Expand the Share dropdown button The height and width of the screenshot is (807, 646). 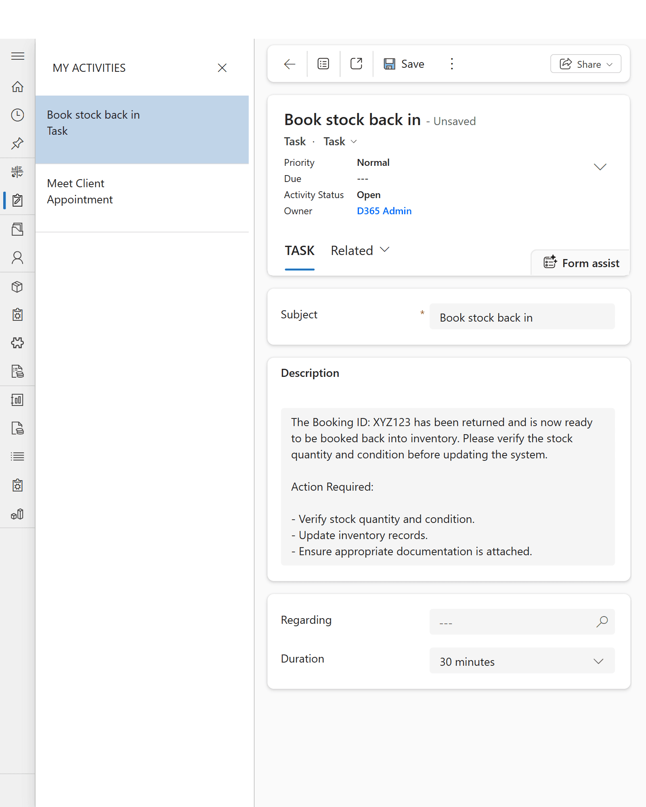[x=585, y=64]
